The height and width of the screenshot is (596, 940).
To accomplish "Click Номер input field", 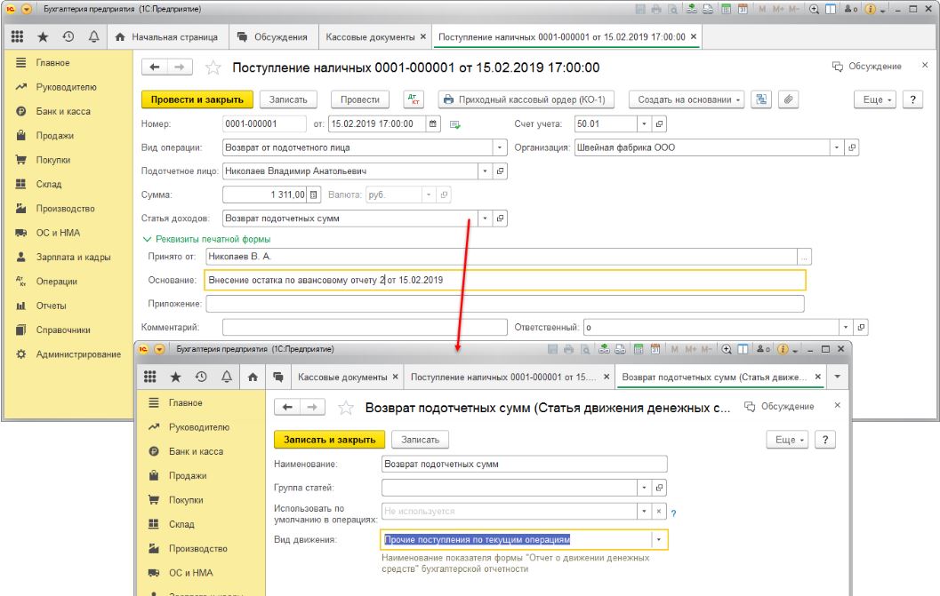I will pyautogui.click(x=264, y=124).
